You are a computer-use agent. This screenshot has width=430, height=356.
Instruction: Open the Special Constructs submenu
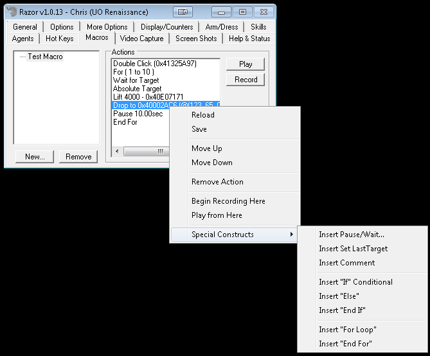point(234,235)
